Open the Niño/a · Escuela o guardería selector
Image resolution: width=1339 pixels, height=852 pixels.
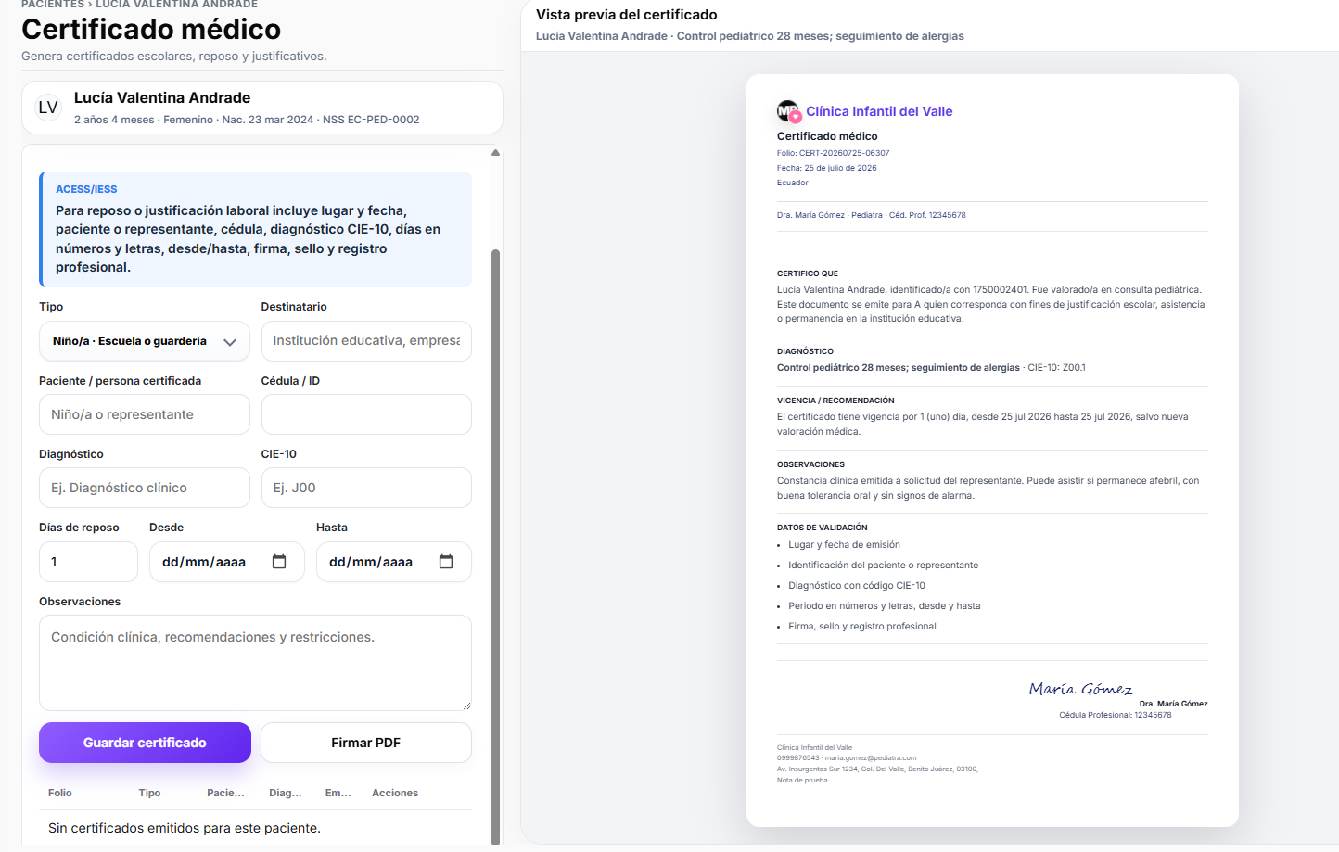tap(145, 341)
